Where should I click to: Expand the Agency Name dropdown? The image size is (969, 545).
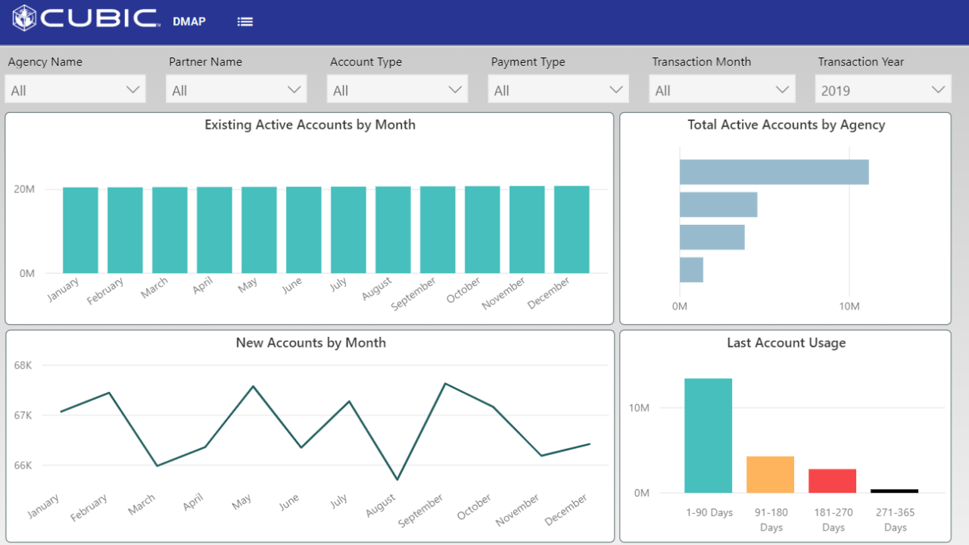point(75,89)
